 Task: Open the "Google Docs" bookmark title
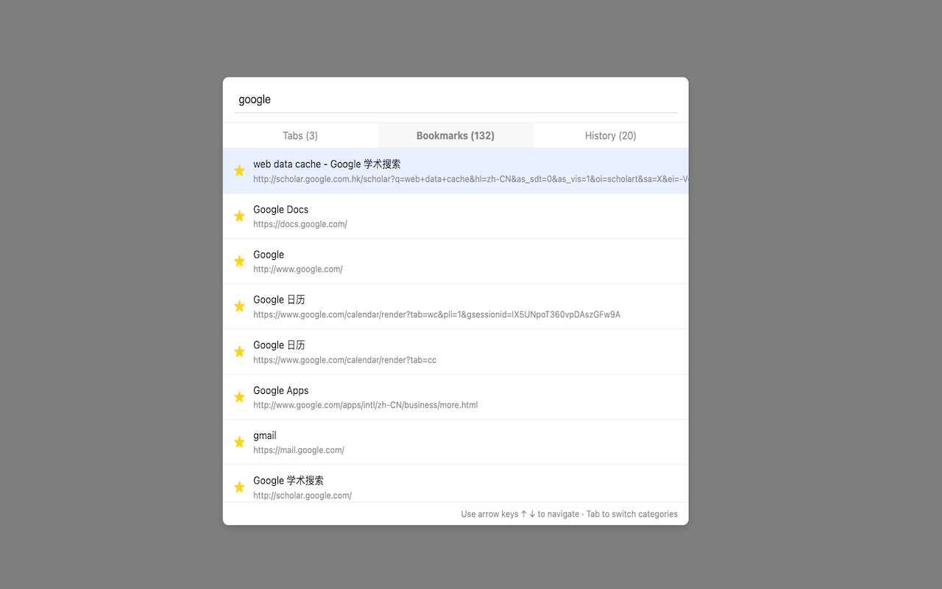click(x=281, y=210)
